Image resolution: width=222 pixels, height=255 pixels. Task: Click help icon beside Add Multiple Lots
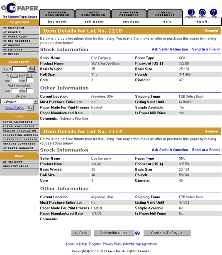137,233
